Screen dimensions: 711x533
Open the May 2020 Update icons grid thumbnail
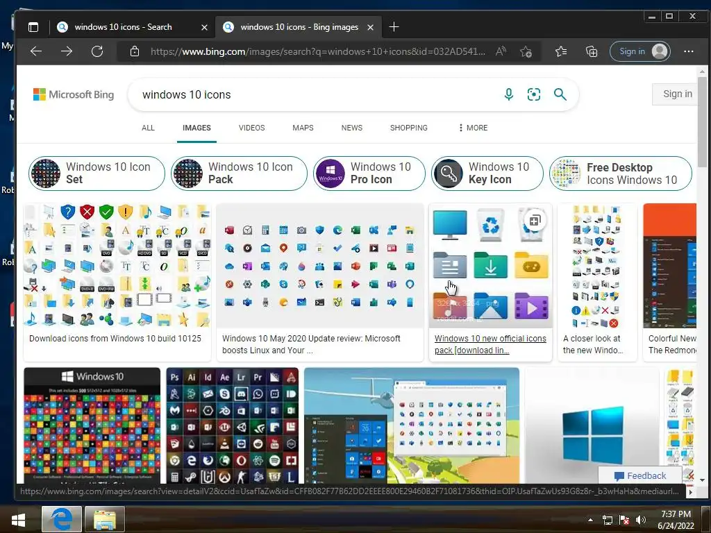(x=320, y=266)
